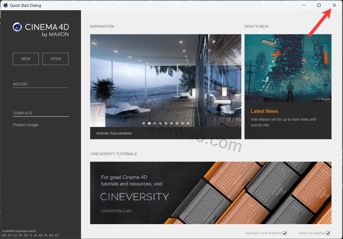
Task: Click the DE language pack code
Action: coord(26,236)
